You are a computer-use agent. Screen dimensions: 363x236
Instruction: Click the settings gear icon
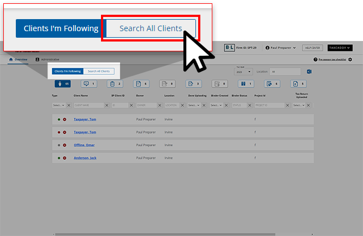[350, 60]
